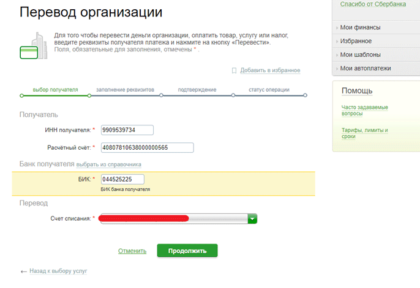Click the Получатель section heading
This screenshot has height=288, width=420.
click(x=39, y=115)
